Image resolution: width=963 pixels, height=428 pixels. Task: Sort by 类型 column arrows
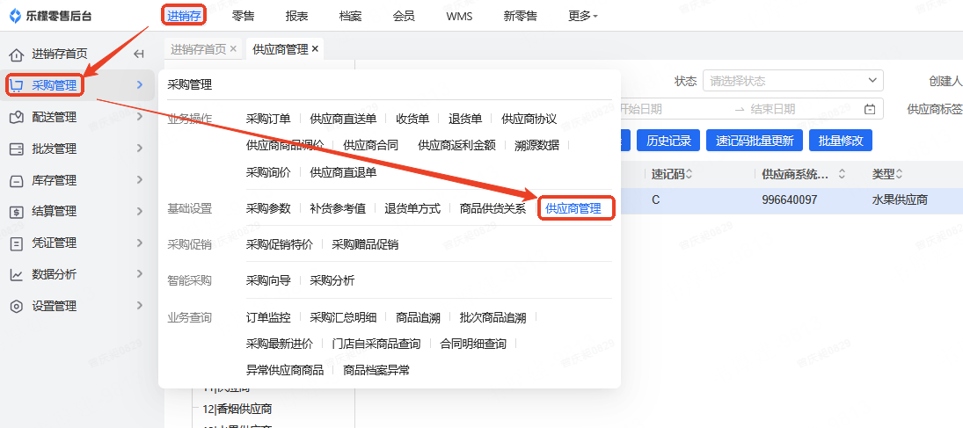[x=899, y=174]
